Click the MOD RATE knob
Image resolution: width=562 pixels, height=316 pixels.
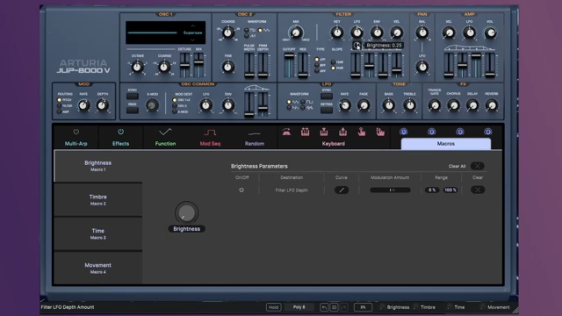83,105
